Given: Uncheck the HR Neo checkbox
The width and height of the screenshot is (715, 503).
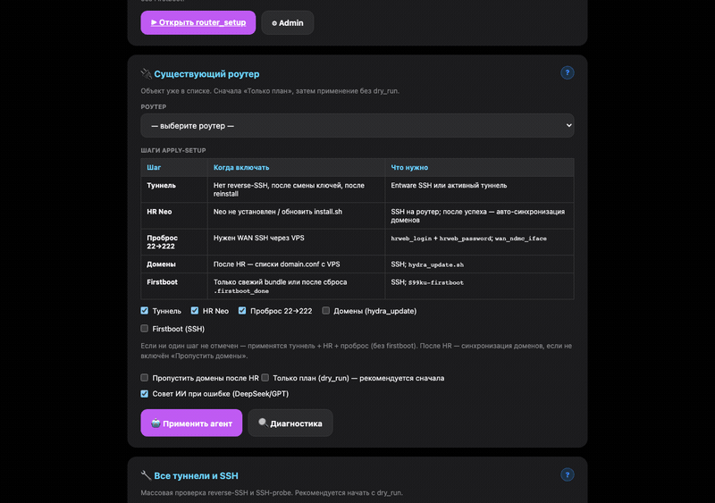Looking at the screenshot, I should pos(195,311).
